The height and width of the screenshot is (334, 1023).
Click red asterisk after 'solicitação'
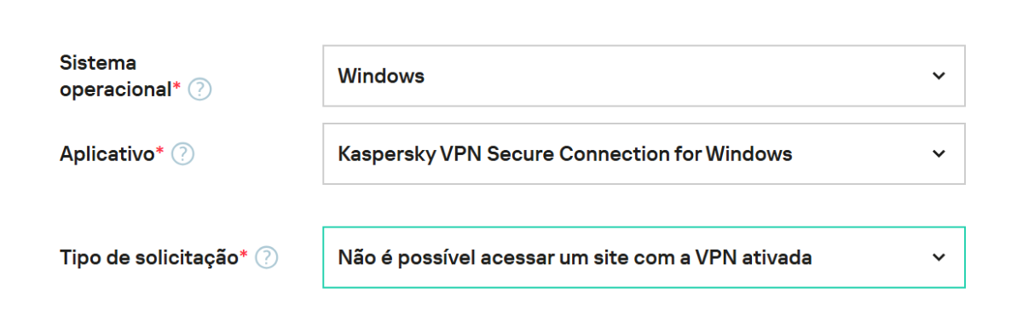coord(244,255)
